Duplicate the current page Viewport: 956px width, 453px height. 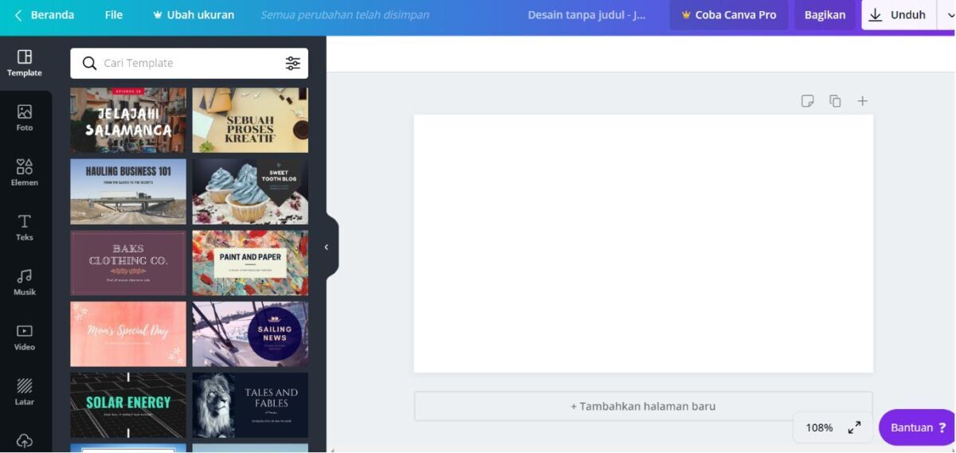(x=835, y=101)
